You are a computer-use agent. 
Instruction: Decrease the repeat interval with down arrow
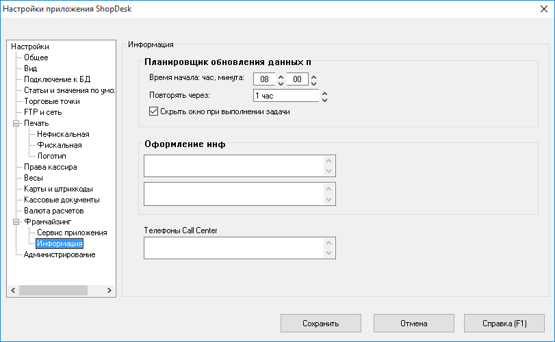[324, 99]
